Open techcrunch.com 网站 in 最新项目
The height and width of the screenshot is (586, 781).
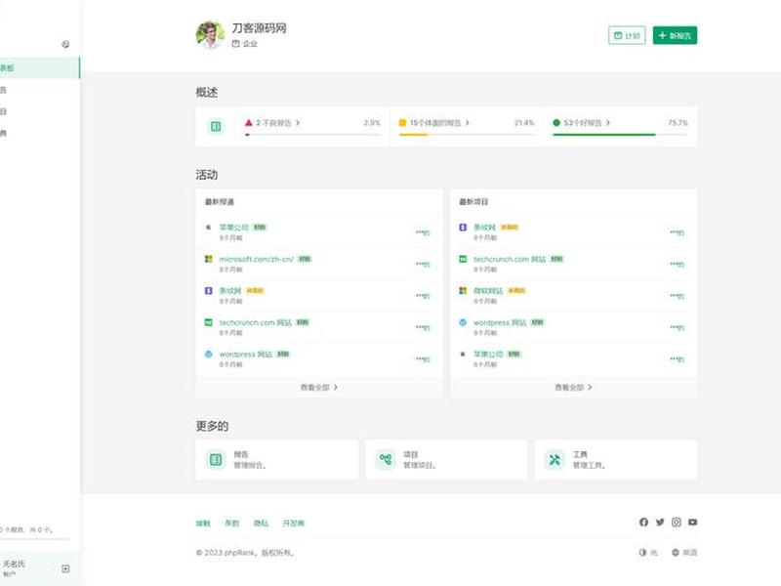point(509,259)
